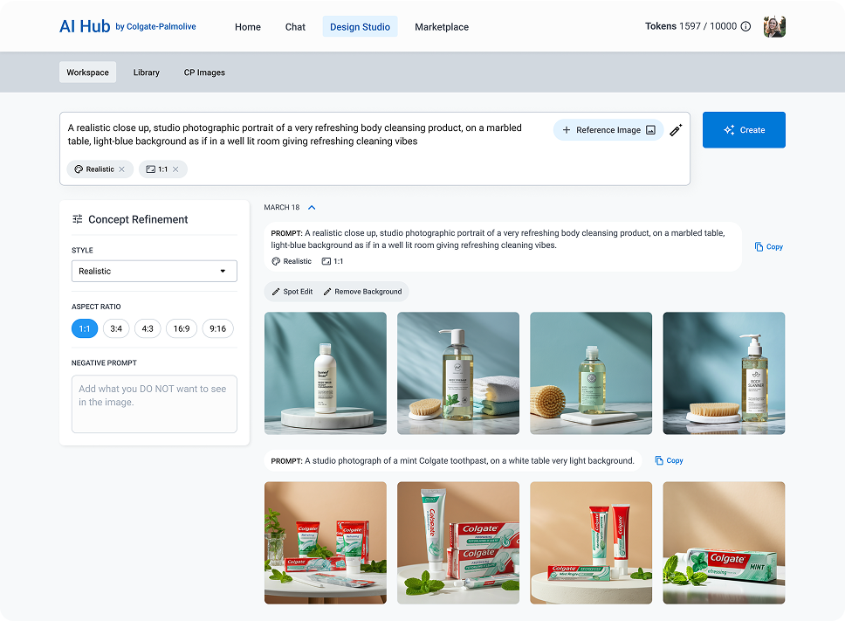845x621 pixels.
Task: Add a Reference Image
Action: 608,130
